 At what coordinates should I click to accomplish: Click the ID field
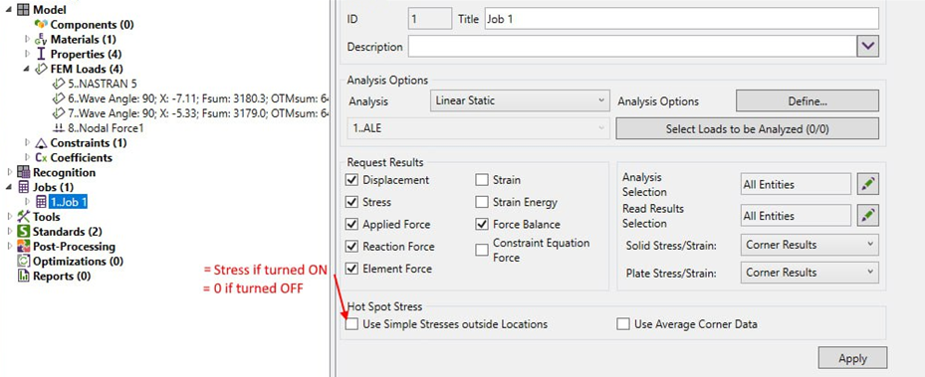pyautogui.click(x=430, y=19)
